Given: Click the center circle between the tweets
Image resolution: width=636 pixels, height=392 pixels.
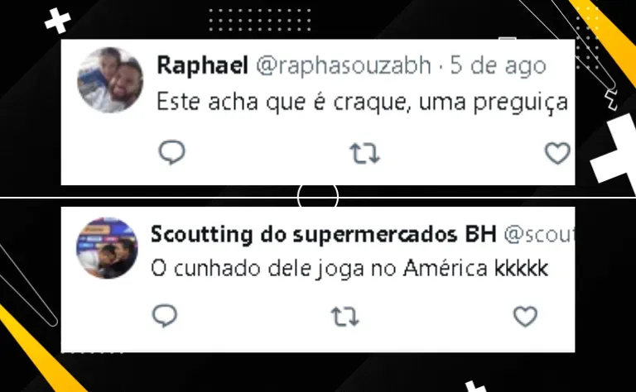Looking at the screenshot, I should point(318,196).
